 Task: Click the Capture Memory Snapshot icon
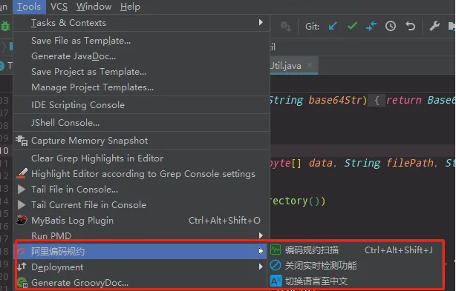(22, 141)
